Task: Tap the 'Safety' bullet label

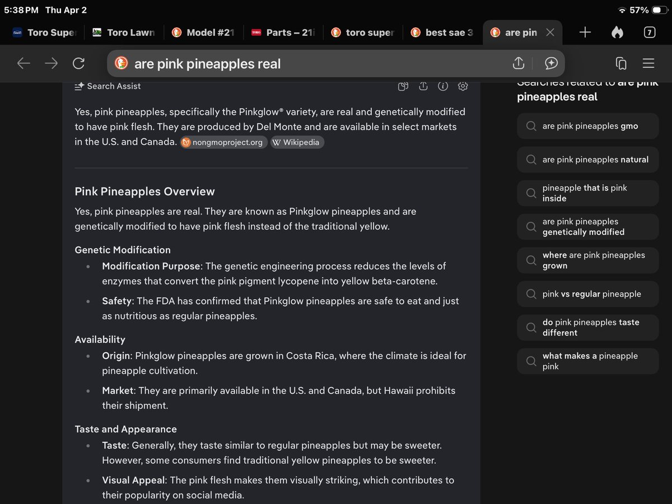Action: [116, 301]
